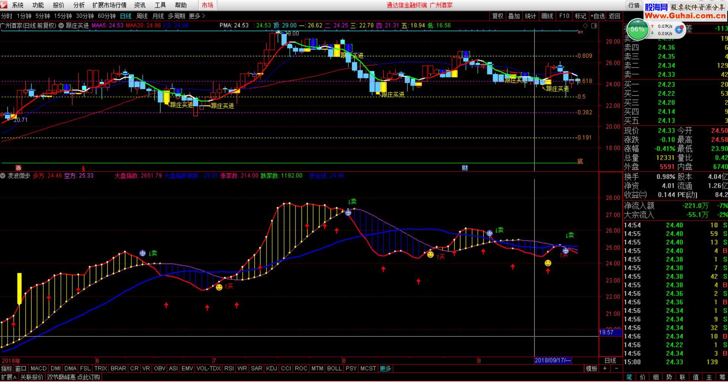Open the 功能 menu
728x382 pixels.
[x=38, y=5]
